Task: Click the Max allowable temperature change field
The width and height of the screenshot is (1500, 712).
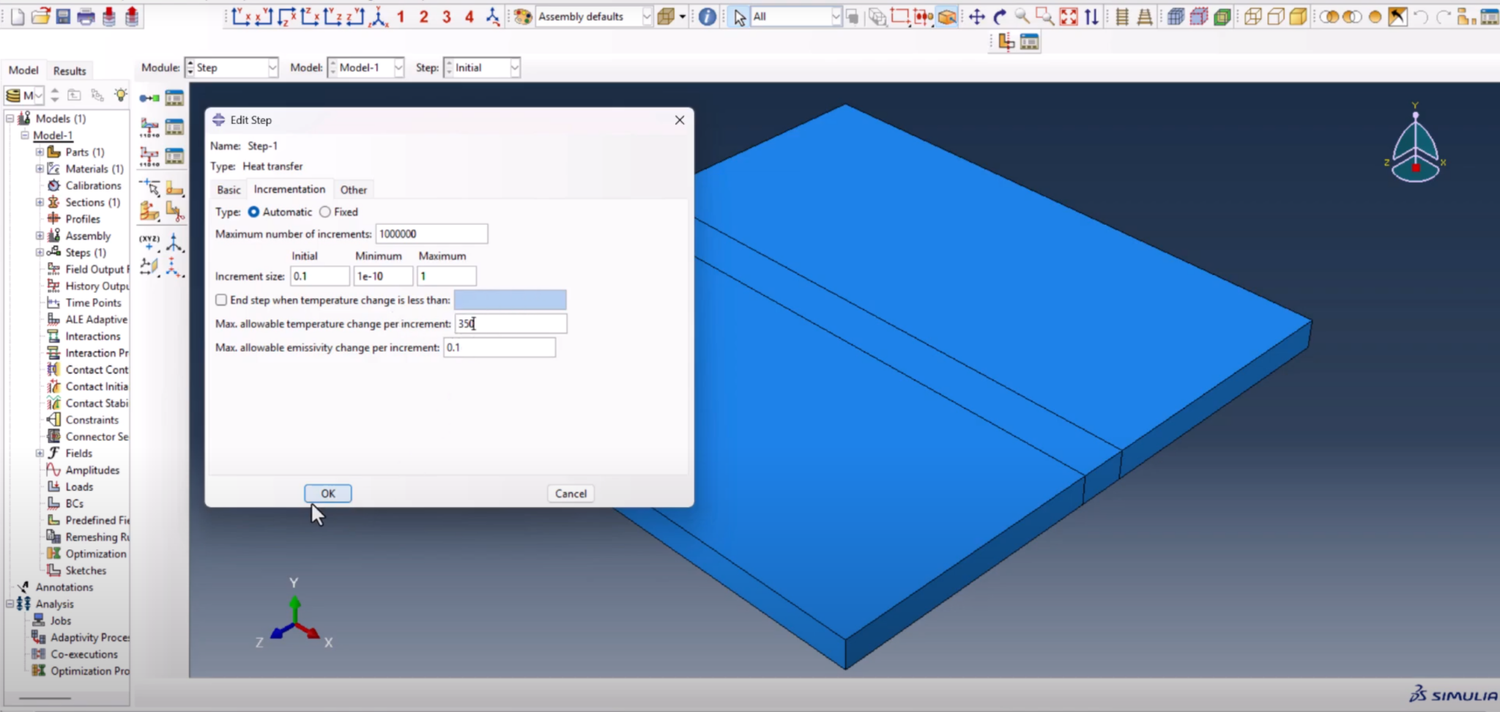Action: tap(510, 323)
